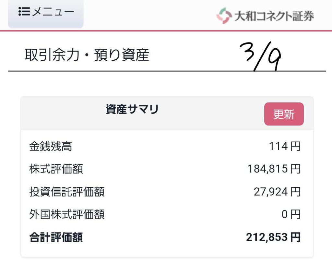Click the 大和コネクト証券 logo emblem
Image resolution: width=332 pixels, height=262 pixels.
pyautogui.click(x=223, y=16)
